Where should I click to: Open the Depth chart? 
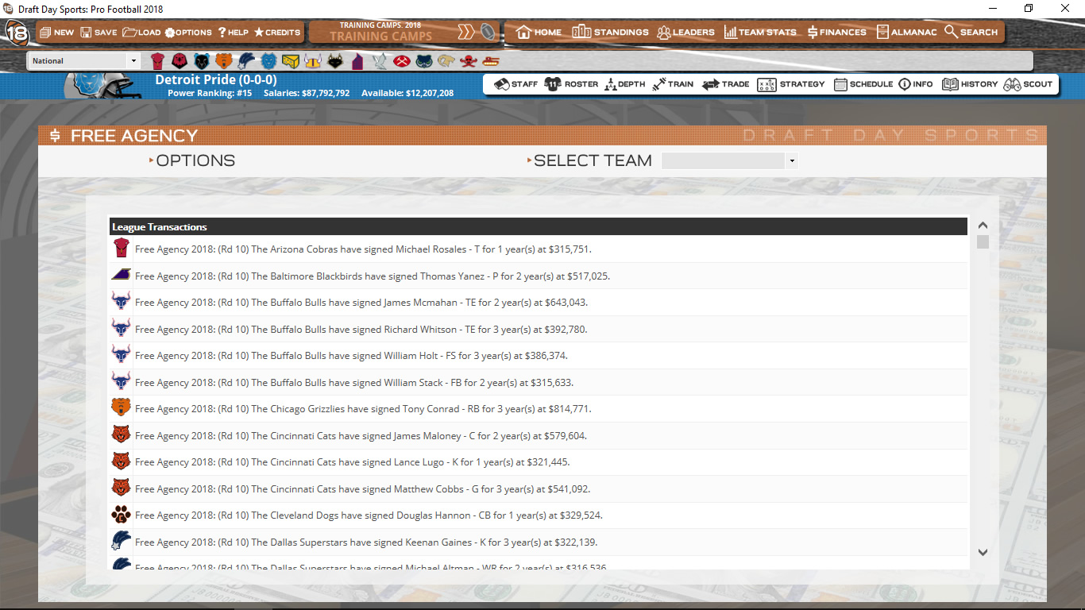(x=625, y=84)
